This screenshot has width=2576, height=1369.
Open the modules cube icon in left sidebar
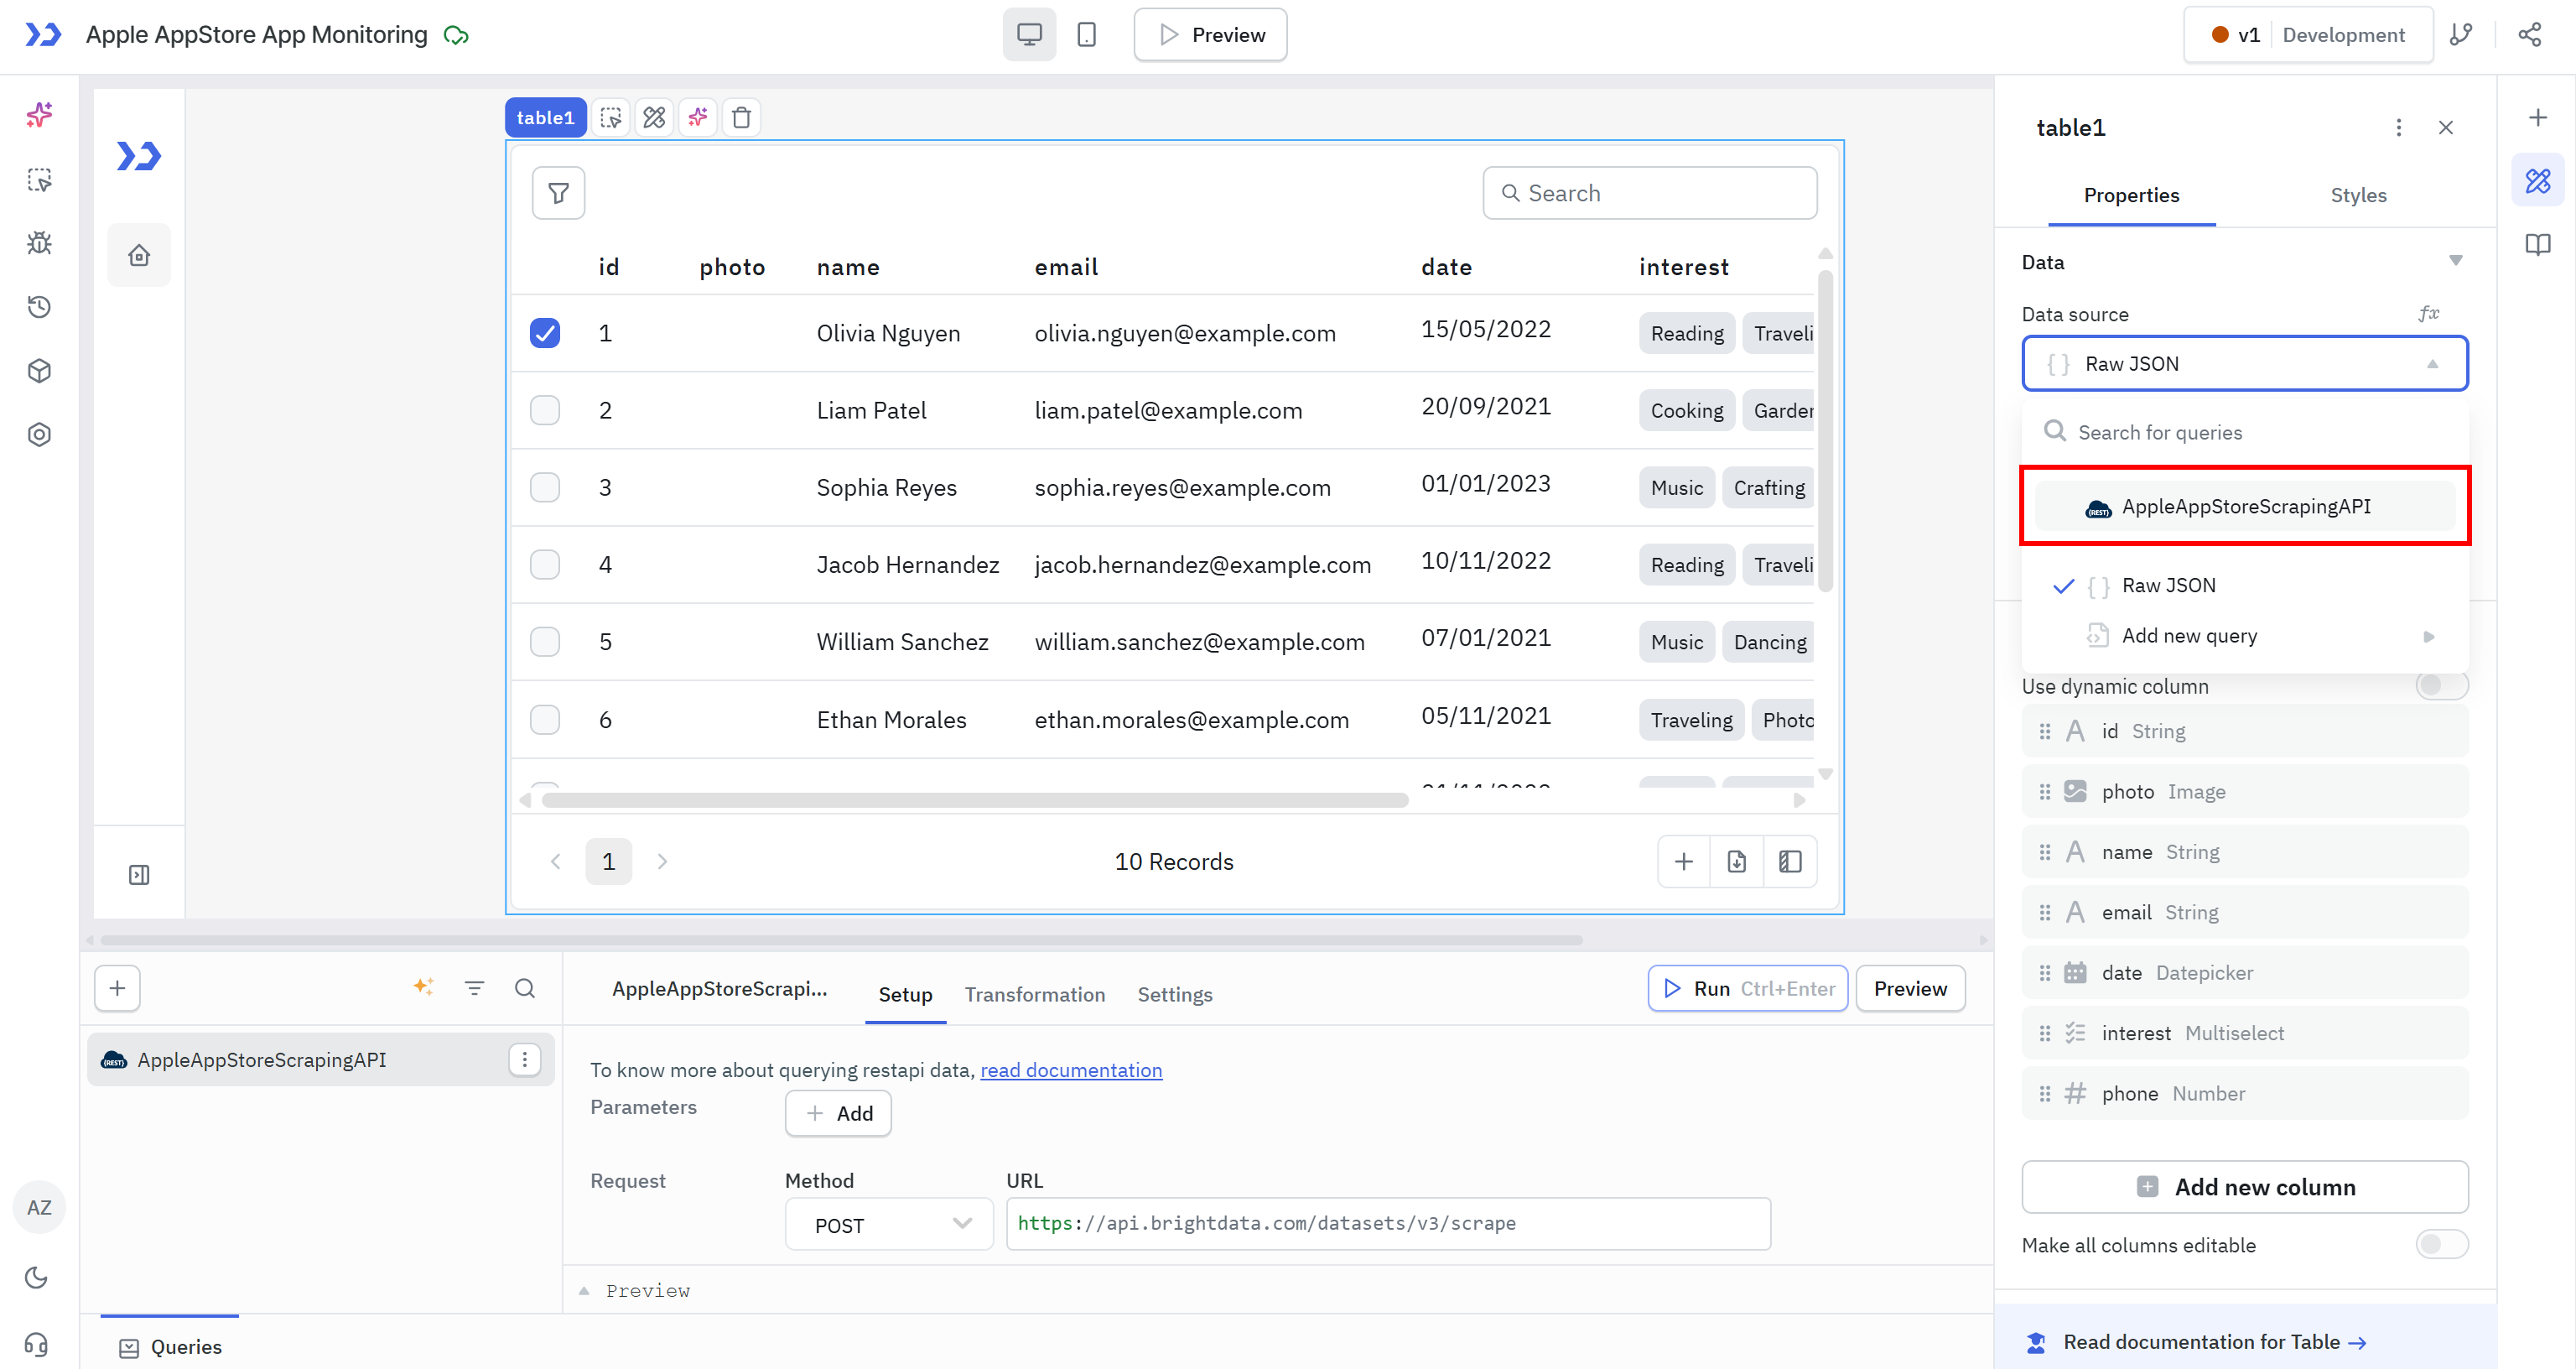point(39,372)
